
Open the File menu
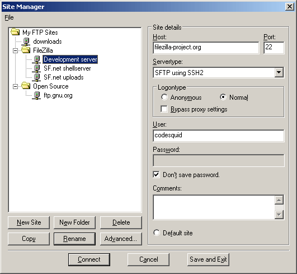point(9,17)
